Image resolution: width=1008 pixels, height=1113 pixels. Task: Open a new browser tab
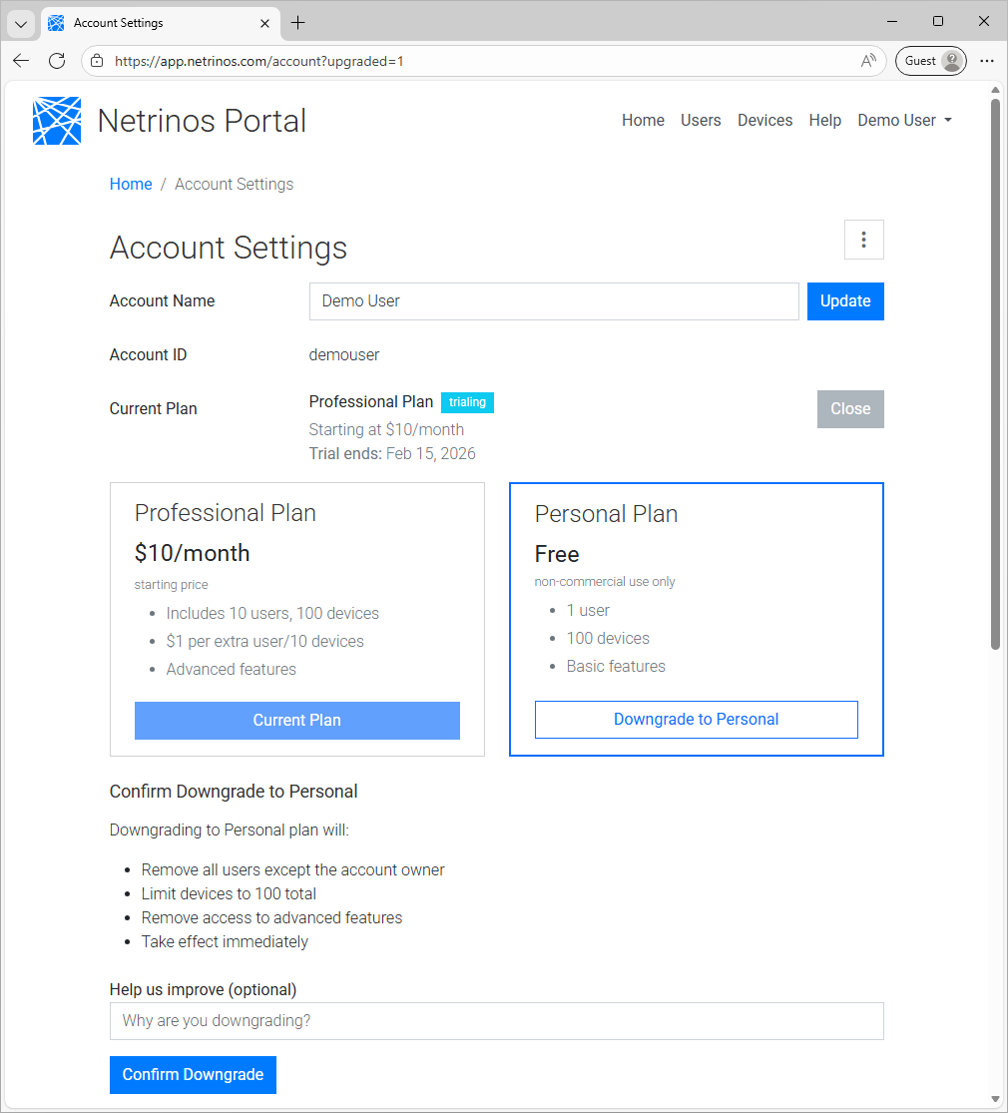pos(297,23)
